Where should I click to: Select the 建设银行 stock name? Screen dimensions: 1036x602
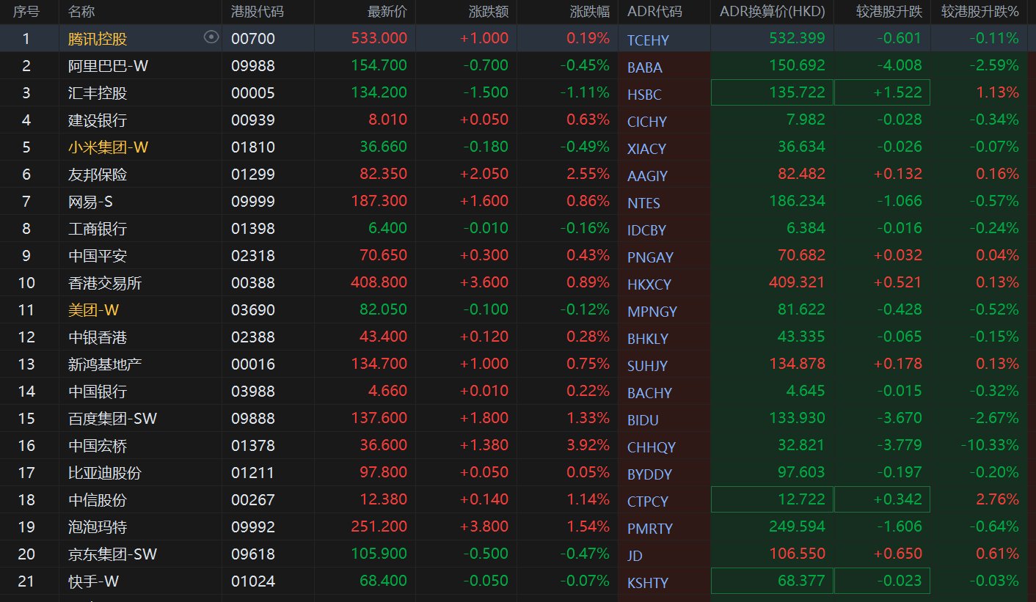pos(98,120)
